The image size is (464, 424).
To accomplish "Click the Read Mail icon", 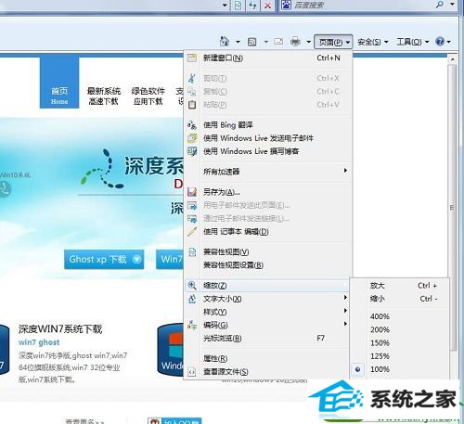I will tap(278, 41).
